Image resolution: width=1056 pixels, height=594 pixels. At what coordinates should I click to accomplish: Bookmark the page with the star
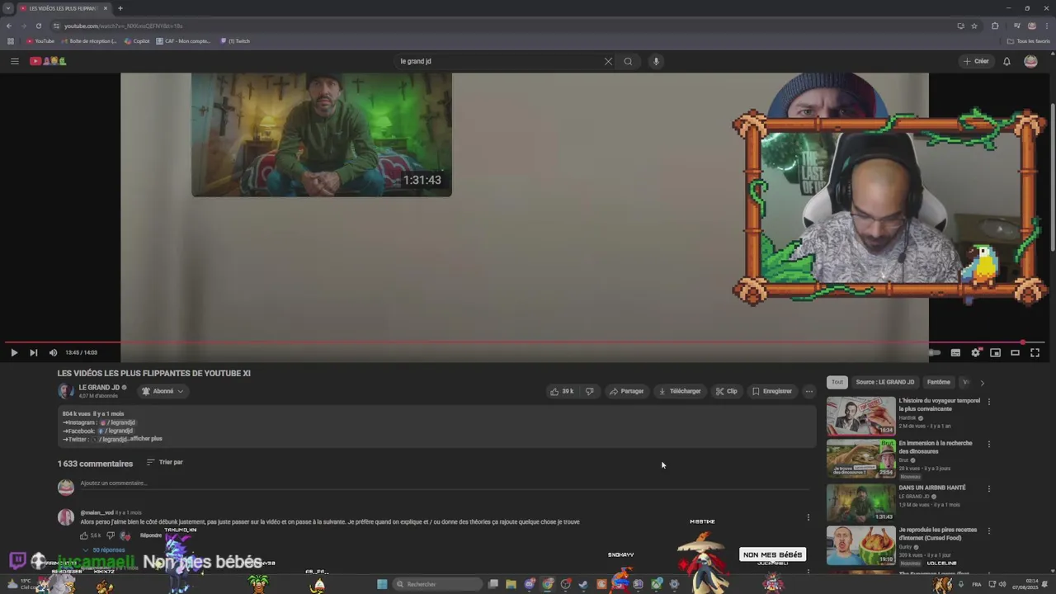[974, 26]
